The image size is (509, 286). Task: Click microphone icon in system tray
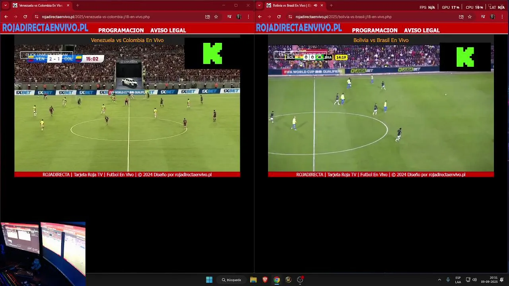[448, 280]
